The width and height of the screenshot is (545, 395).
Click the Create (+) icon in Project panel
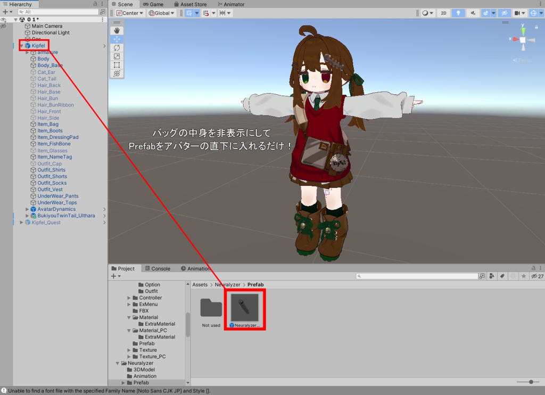click(113, 276)
